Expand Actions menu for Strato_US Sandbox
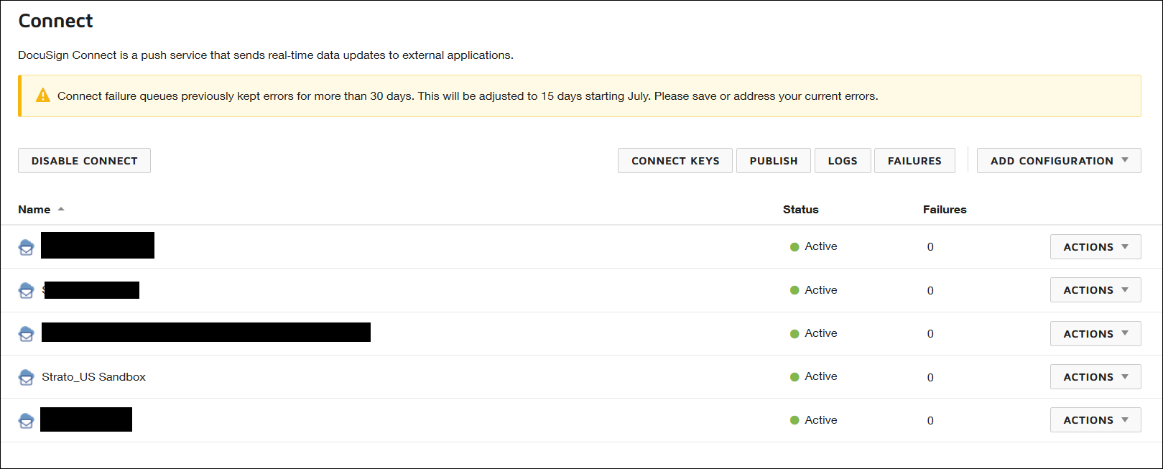The image size is (1163, 469). [1095, 377]
